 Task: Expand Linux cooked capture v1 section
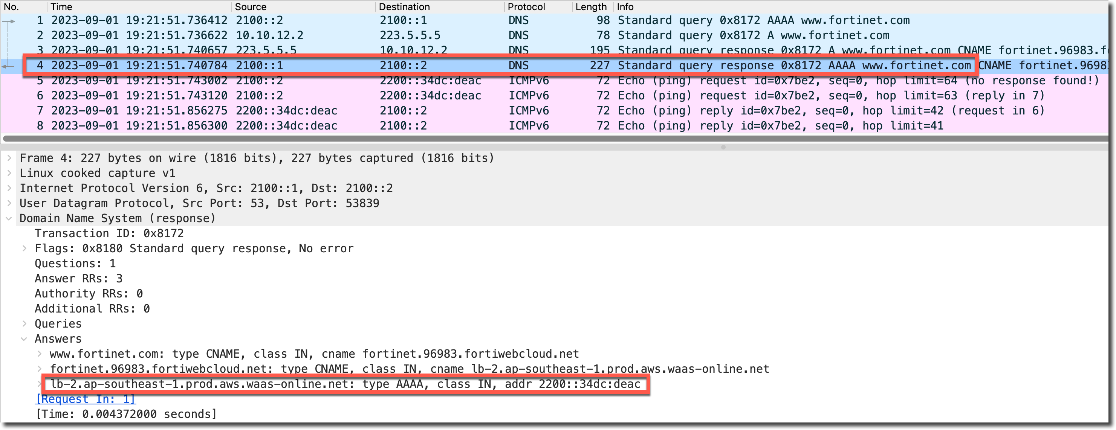tap(9, 173)
